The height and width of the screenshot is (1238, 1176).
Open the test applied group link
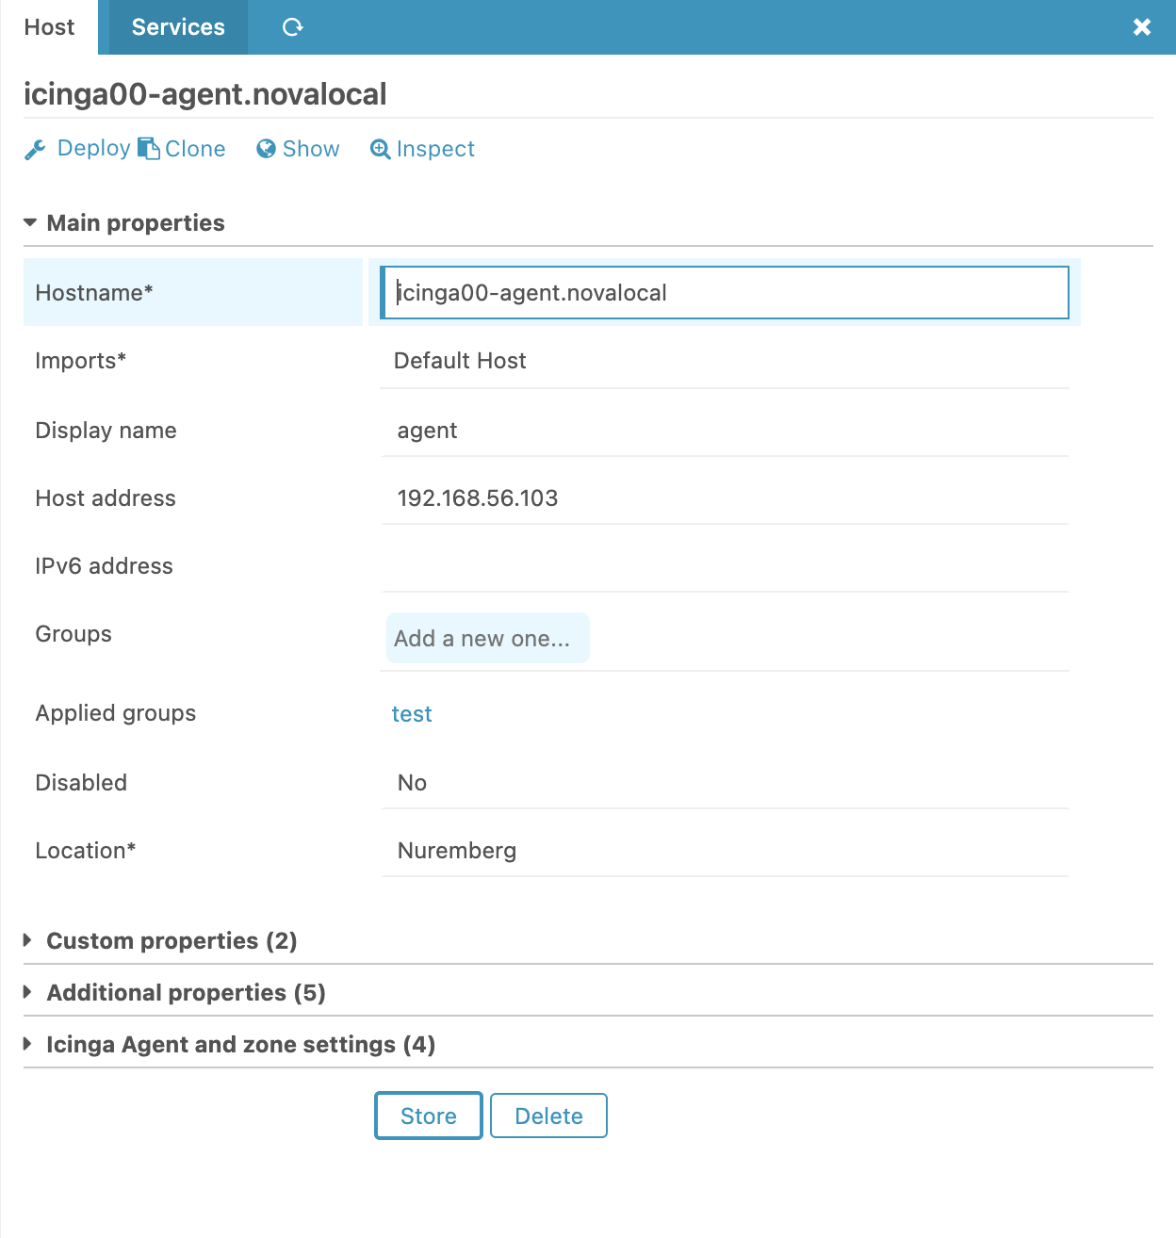point(412,714)
